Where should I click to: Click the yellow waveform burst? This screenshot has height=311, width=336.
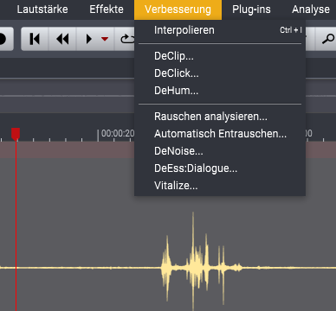click(202, 261)
